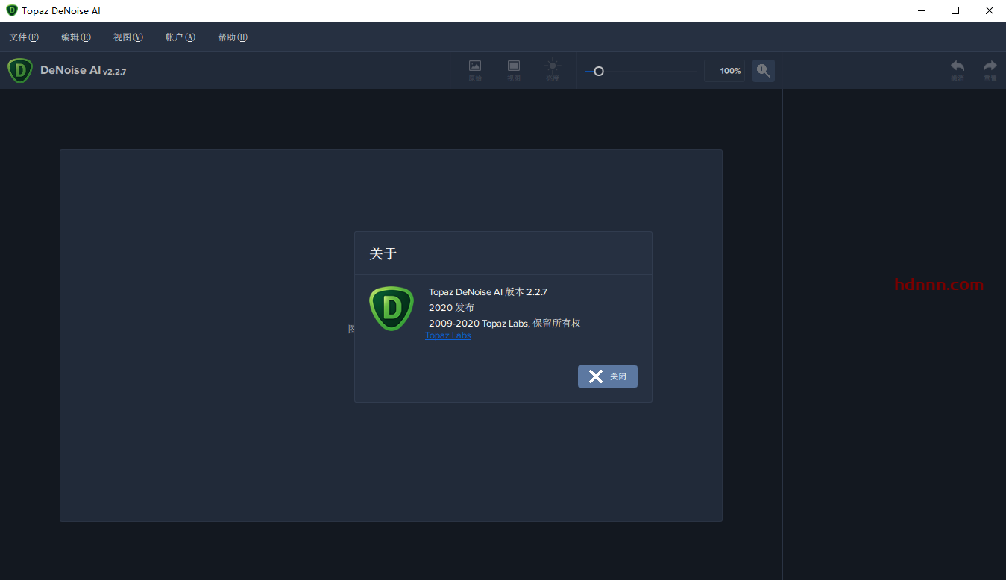Open the 文件 menu
The image size is (1006, 580).
(24, 37)
